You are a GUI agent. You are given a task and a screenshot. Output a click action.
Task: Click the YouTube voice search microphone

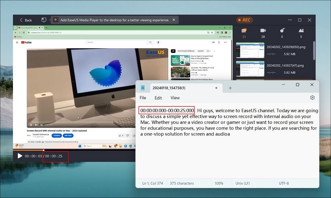pyautogui.click(x=158, y=42)
